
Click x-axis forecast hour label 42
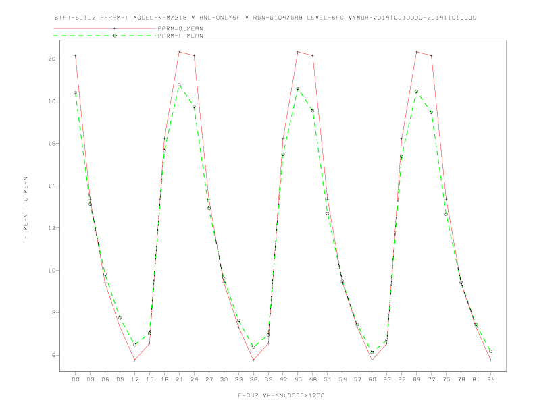[x=283, y=379]
